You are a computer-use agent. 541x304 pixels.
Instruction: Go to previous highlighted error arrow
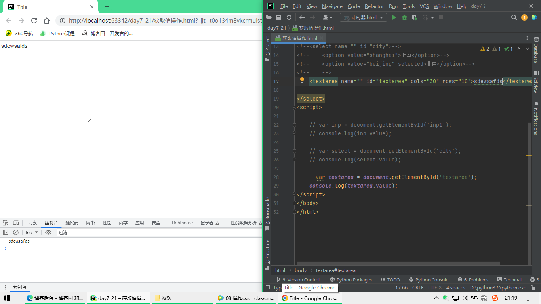pyautogui.click(x=519, y=49)
